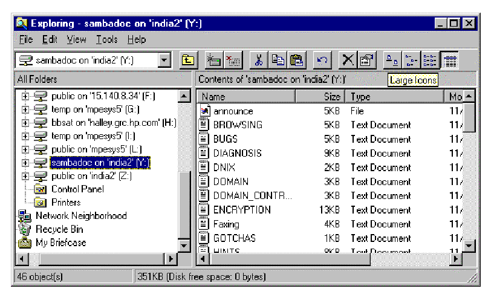Select the DOMAIN text document

[x=231, y=182]
